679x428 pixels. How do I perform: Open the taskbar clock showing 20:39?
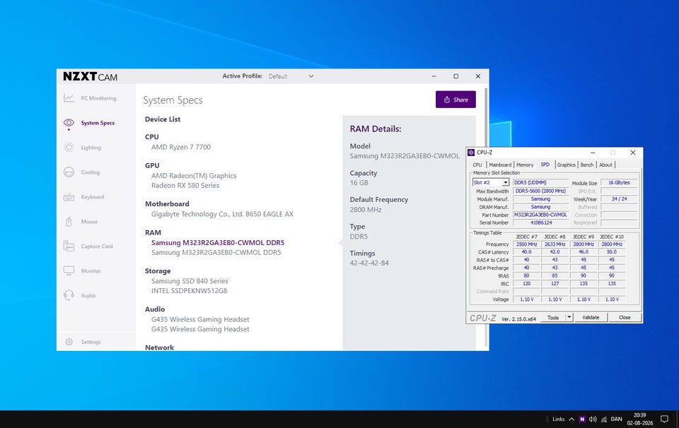(639, 419)
